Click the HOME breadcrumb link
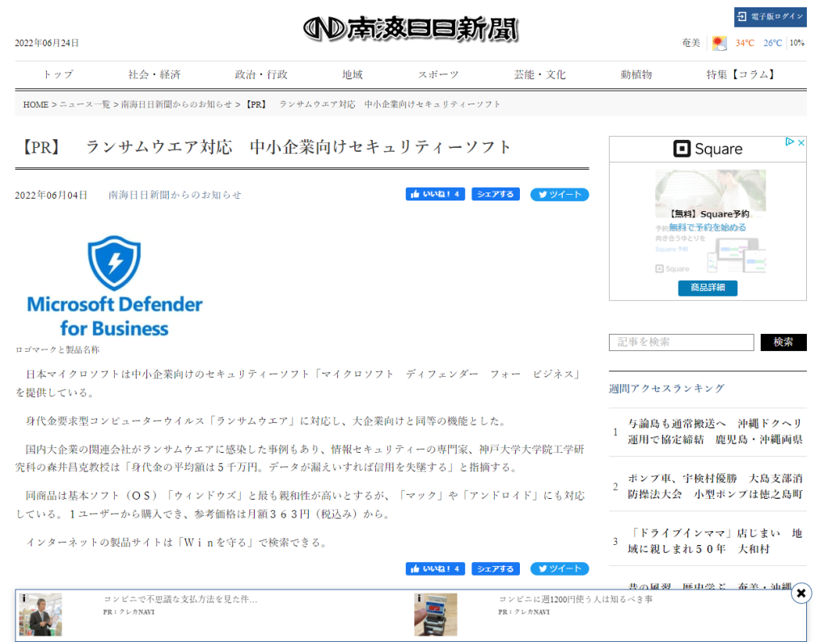The width and height of the screenshot is (828, 642). (x=36, y=104)
